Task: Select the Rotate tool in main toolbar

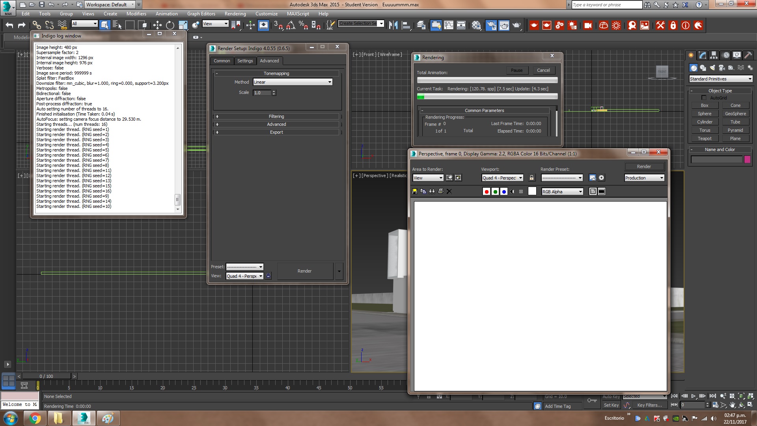Action: (170, 25)
